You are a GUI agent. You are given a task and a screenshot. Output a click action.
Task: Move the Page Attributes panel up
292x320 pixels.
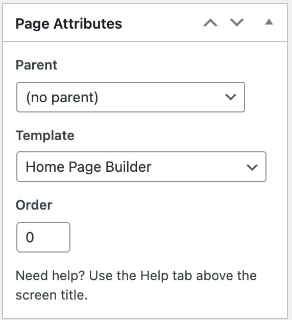pyautogui.click(x=210, y=22)
